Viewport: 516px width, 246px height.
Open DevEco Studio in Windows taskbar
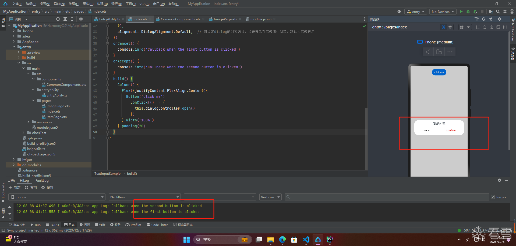coord(318,240)
